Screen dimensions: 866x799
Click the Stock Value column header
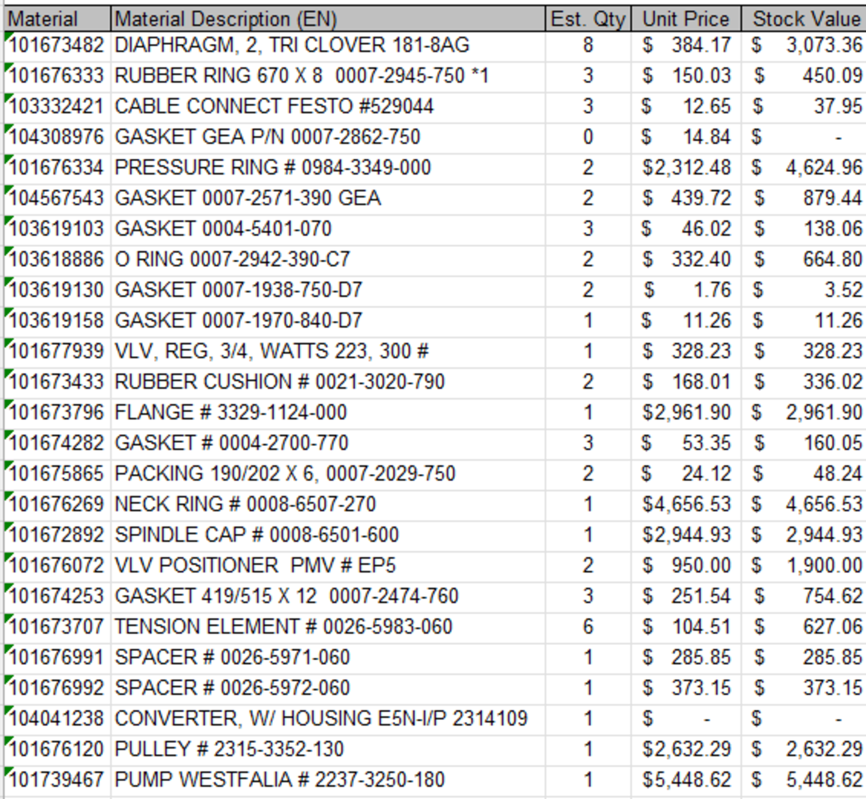click(x=803, y=19)
